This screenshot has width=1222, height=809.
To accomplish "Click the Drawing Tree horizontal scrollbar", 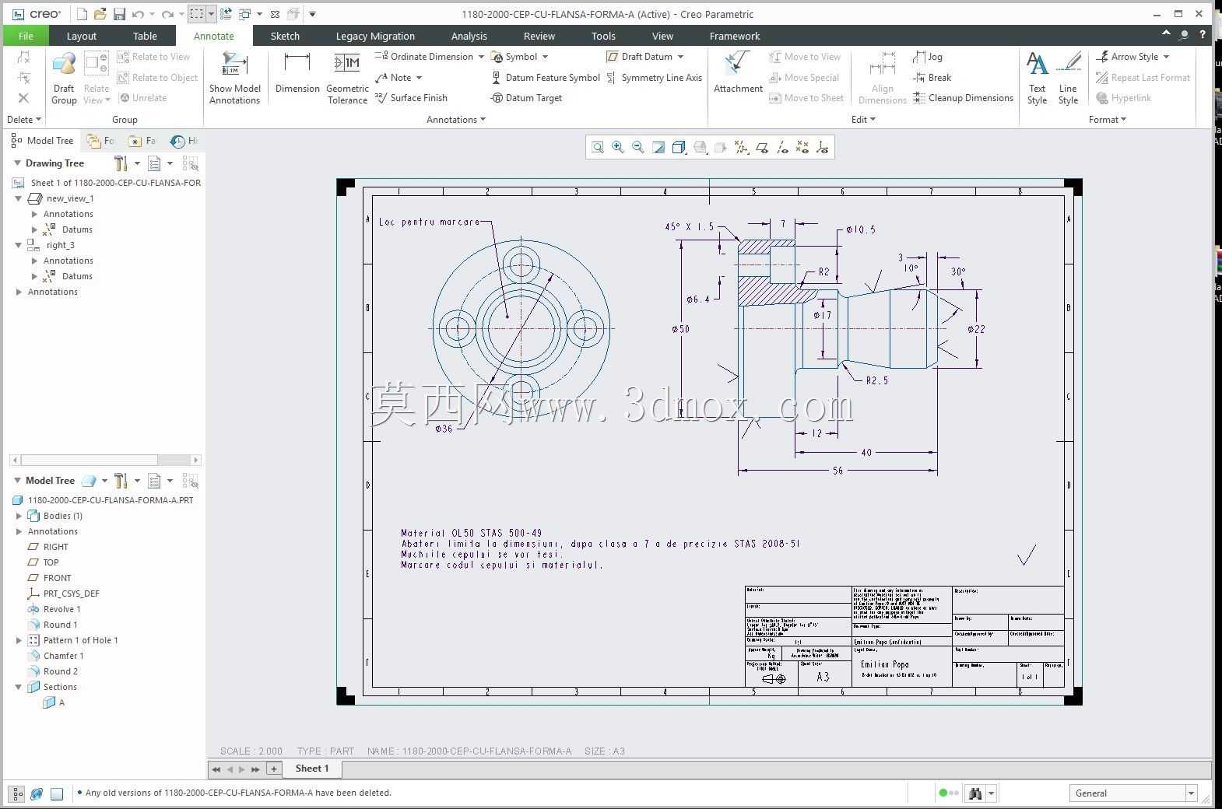I will [106, 460].
